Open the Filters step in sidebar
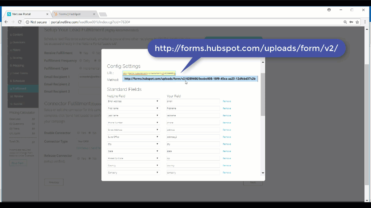 click(x=23, y=50)
